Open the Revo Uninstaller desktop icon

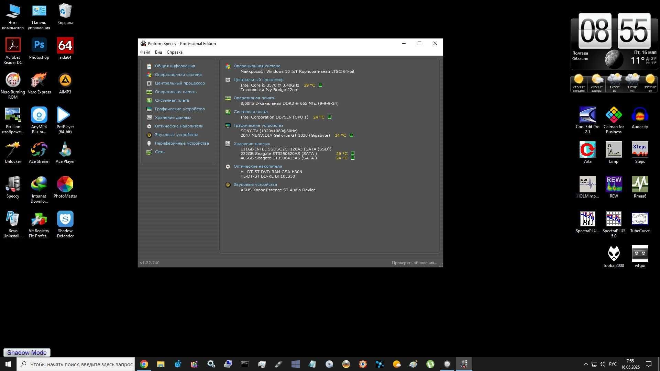[x=13, y=224]
